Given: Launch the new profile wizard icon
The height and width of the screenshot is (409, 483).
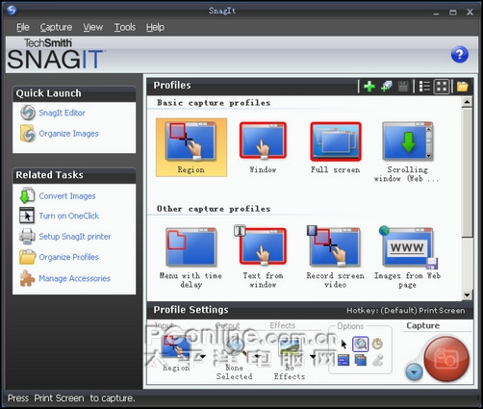Looking at the screenshot, I should 387,86.
